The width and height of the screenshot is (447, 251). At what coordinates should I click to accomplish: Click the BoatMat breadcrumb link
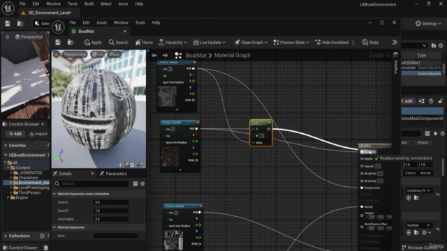[x=196, y=55]
